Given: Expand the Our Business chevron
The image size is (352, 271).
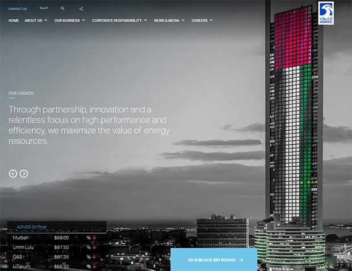Looking at the screenshot, I should pyautogui.click(x=83, y=20).
